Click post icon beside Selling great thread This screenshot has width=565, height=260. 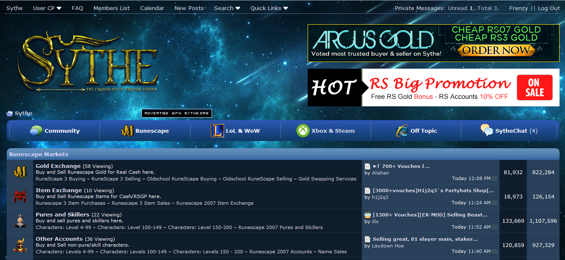[x=367, y=239]
